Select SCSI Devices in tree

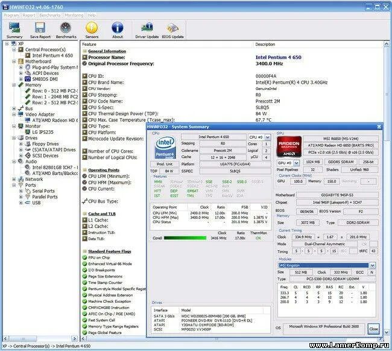point(45,156)
